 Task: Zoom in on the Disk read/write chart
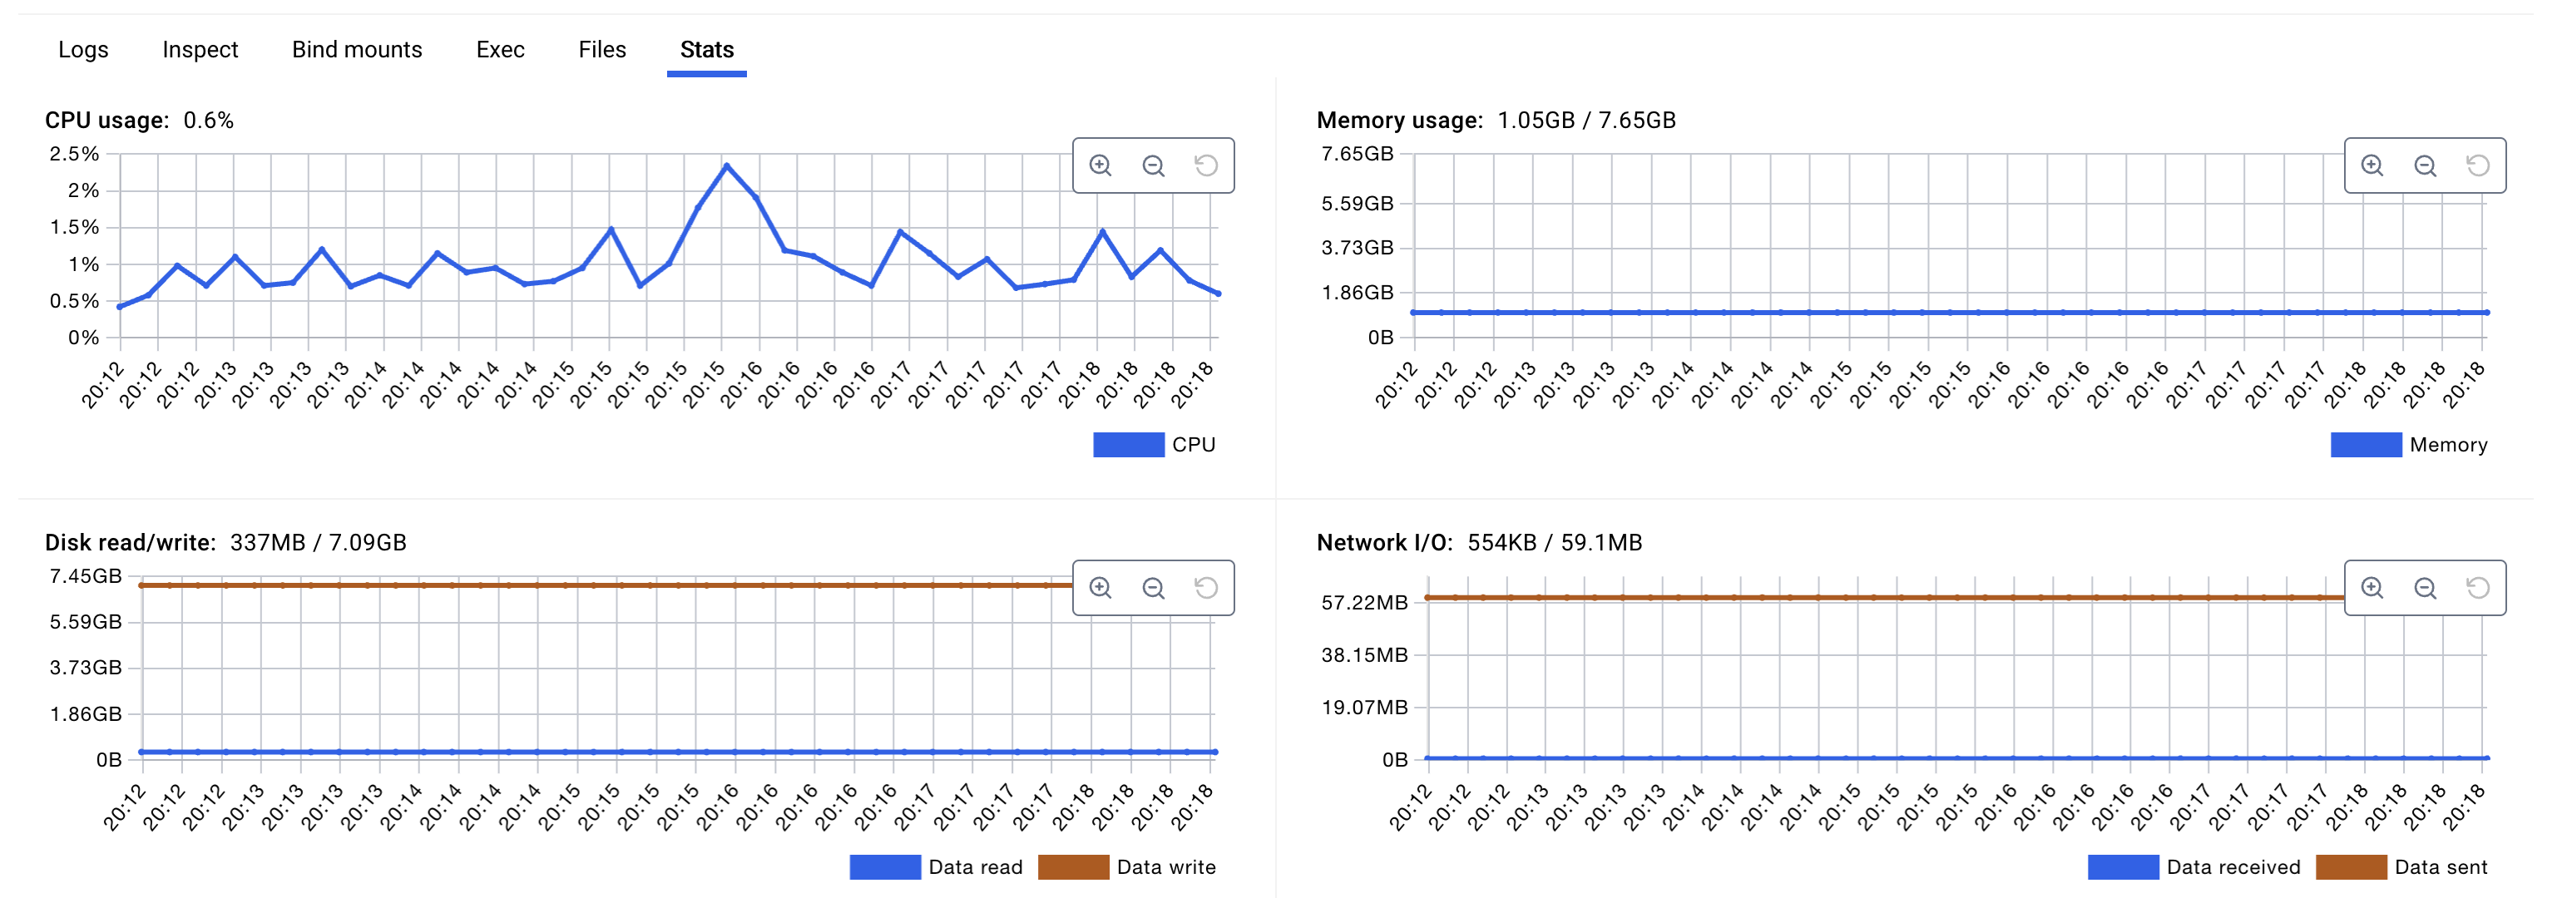coord(1100,589)
